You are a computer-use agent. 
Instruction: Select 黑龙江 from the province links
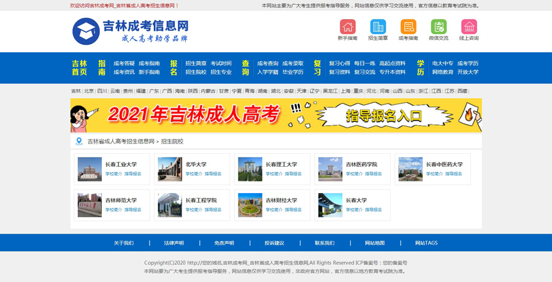[x=329, y=91]
